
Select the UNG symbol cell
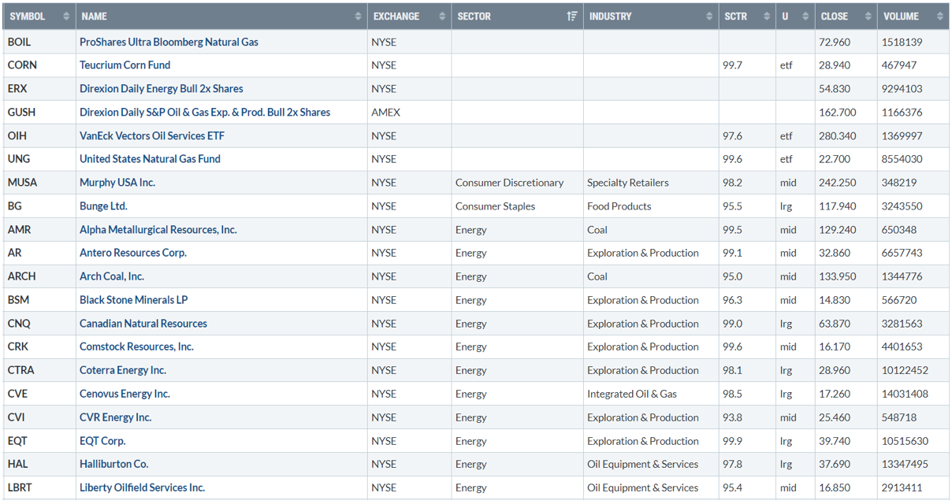click(39, 159)
